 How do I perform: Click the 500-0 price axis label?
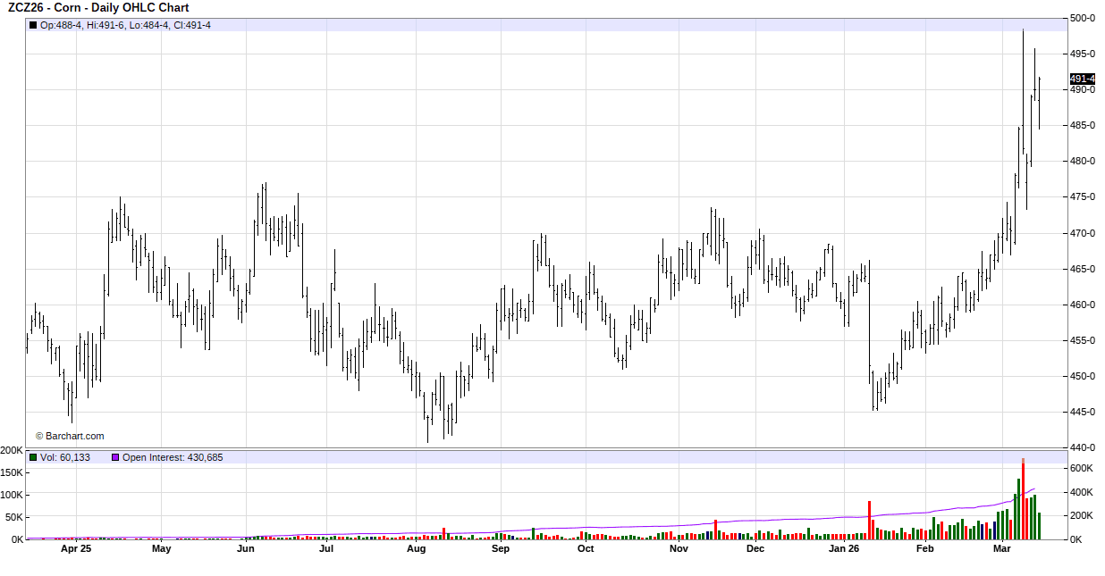pos(1083,18)
